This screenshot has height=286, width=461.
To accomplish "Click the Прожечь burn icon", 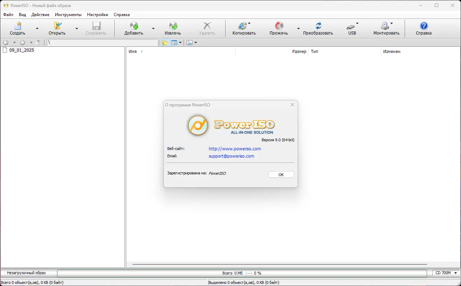I will click(x=279, y=26).
